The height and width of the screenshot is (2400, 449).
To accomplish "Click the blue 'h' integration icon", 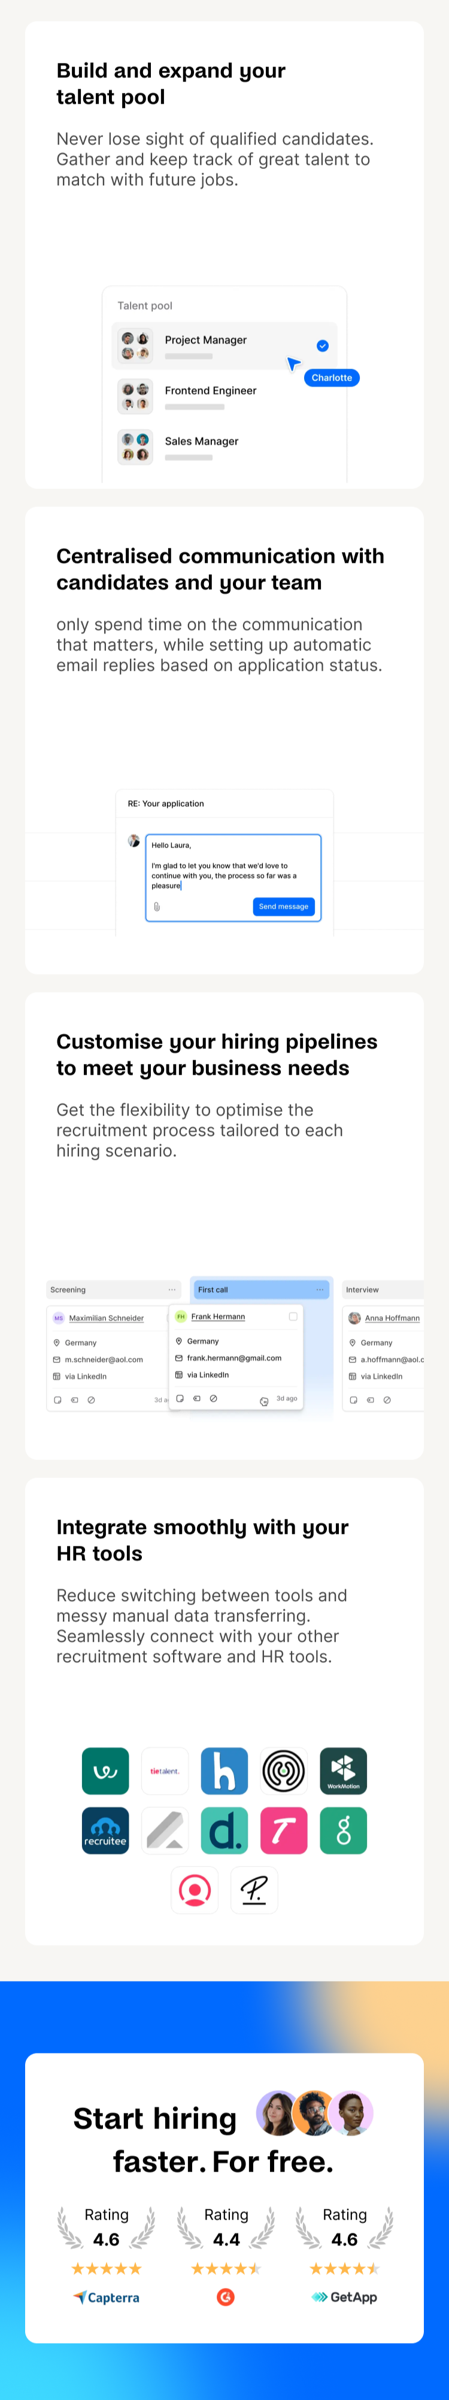I will point(224,1770).
